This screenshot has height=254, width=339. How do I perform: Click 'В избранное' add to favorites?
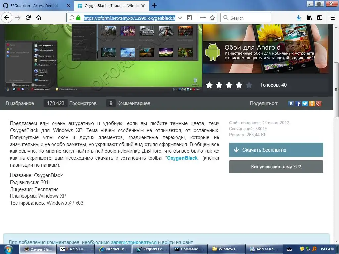(x=20, y=103)
